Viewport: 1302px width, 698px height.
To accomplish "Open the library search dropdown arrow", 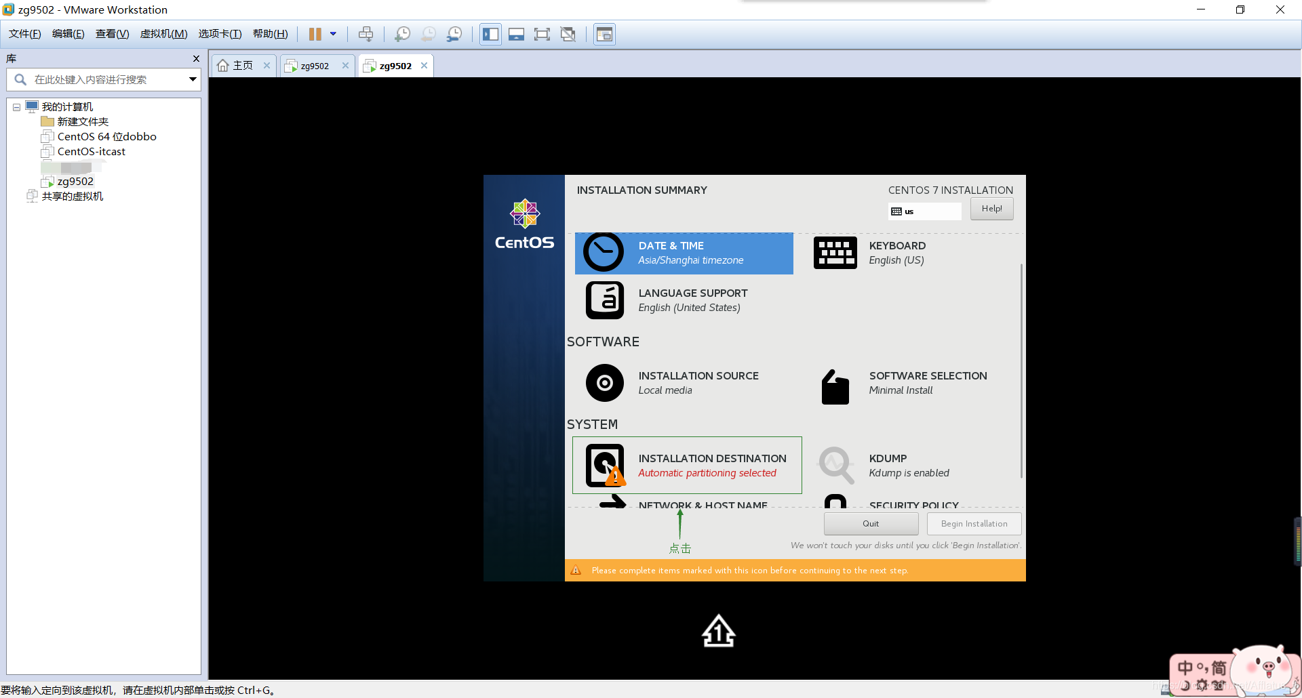I will tap(193, 80).
